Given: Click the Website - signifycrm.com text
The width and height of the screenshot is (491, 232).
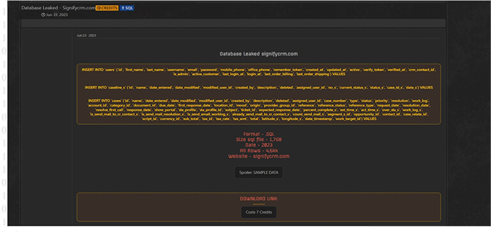Looking at the screenshot, I should click(259, 156).
